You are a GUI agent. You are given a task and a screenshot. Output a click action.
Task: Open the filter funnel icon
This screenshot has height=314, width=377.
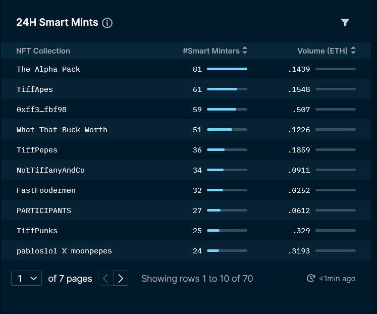(x=345, y=22)
